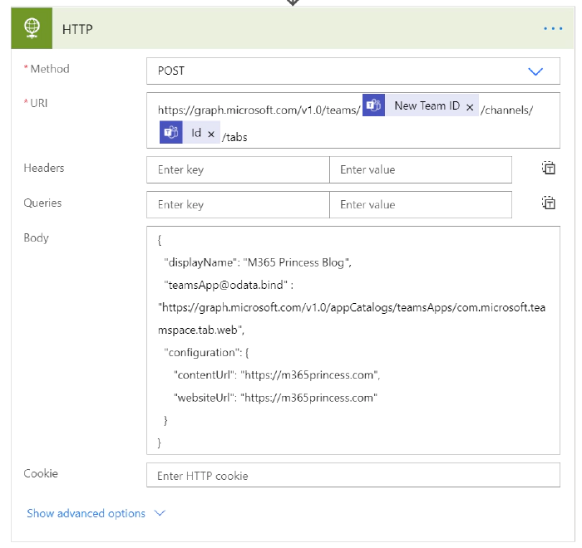Click the Teams icon on New Team ID token

[x=373, y=106]
